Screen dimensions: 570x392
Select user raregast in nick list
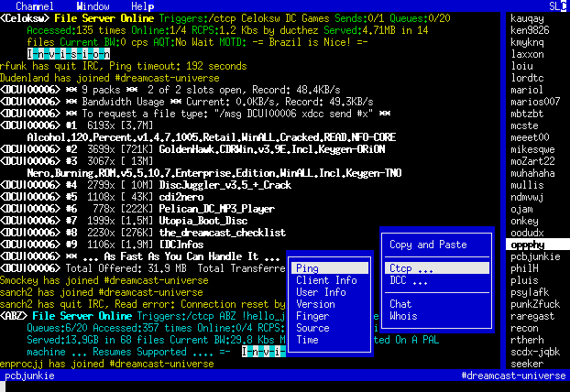(x=532, y=316)
